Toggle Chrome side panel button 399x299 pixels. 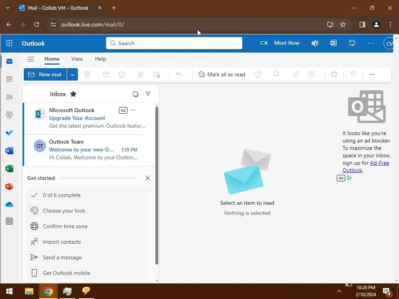[362, 25]
